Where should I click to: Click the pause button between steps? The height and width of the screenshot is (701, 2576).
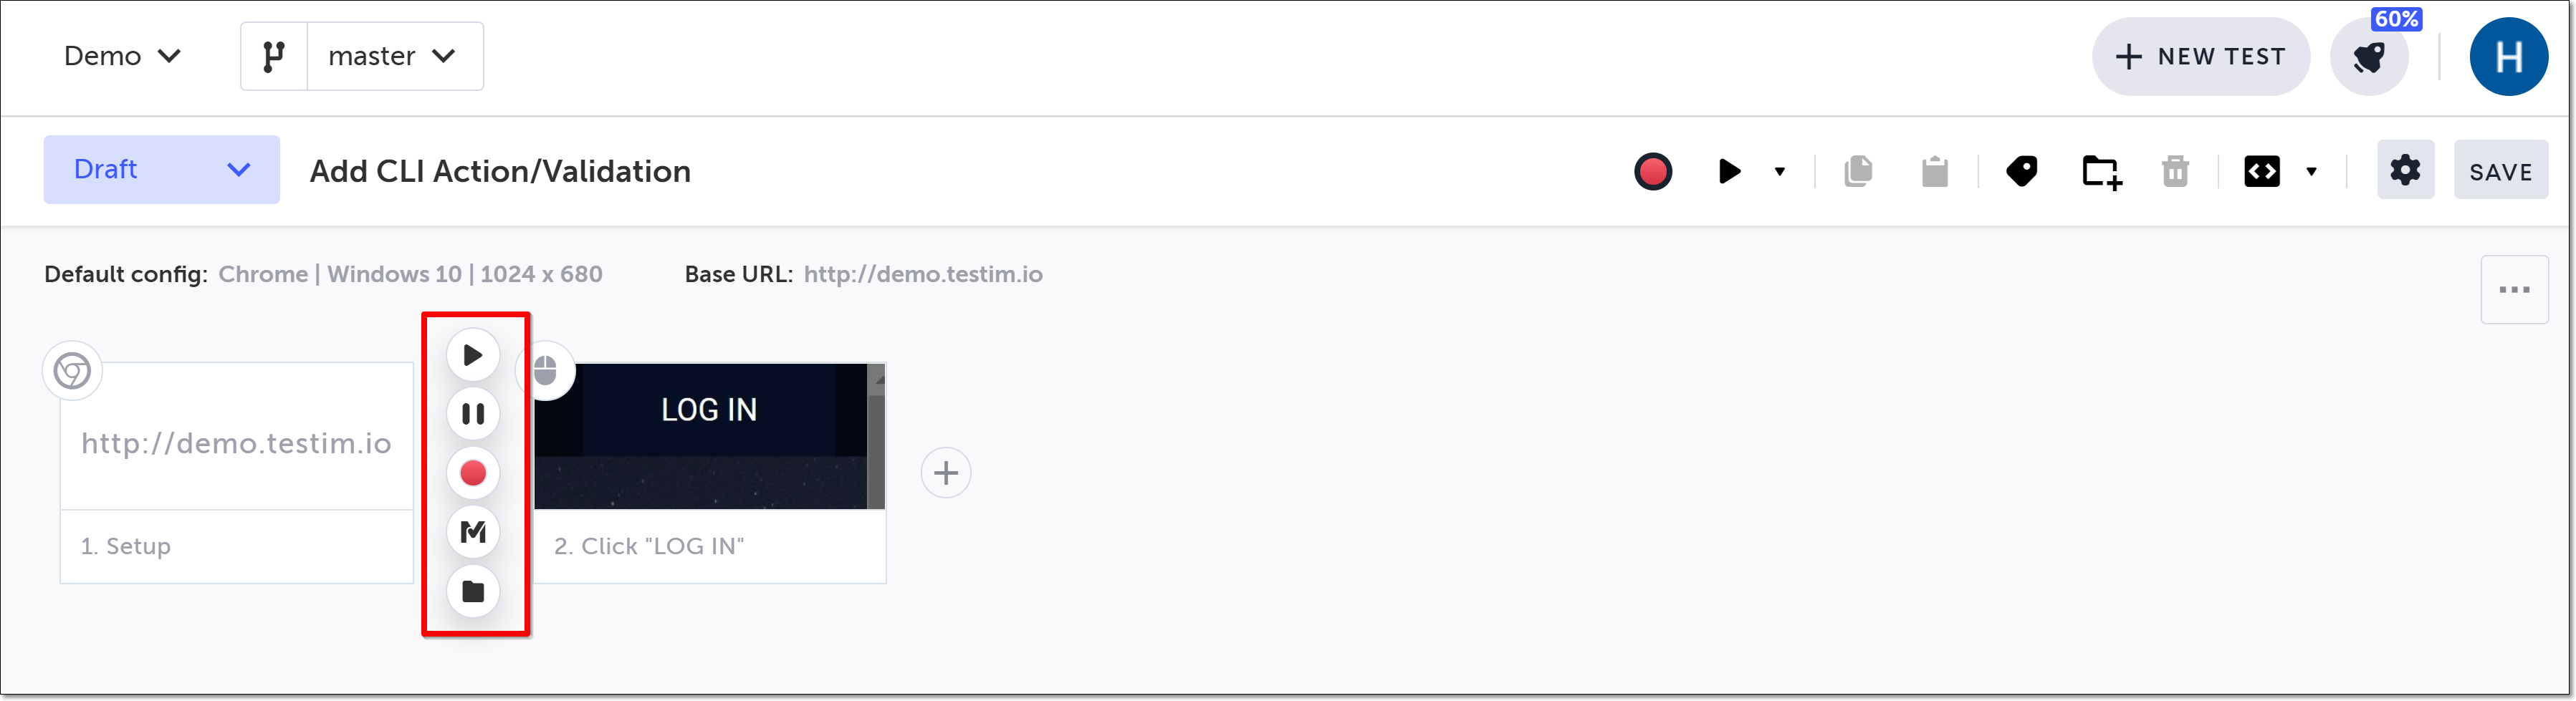coord(473,413)
